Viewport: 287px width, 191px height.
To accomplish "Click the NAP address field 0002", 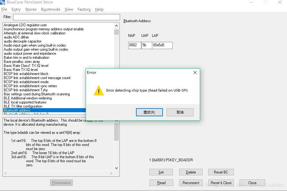I will tap(134, 45).
